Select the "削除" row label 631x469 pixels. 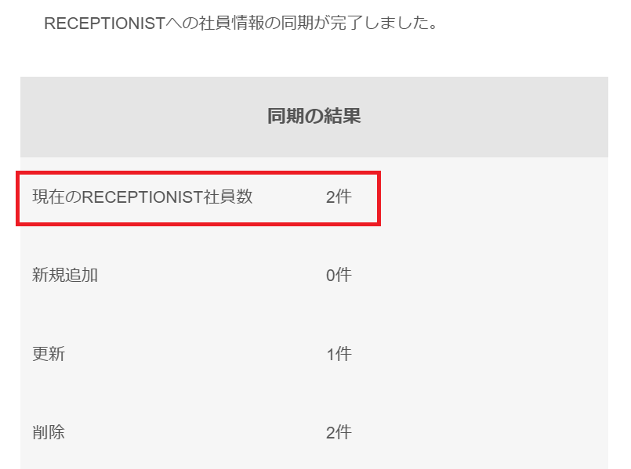point(49,432)
